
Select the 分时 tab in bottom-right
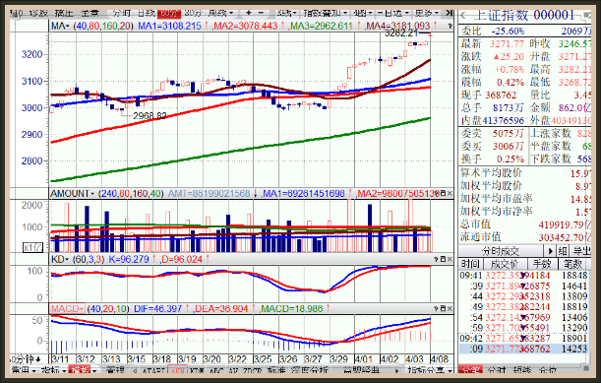(x=497, y=370)
